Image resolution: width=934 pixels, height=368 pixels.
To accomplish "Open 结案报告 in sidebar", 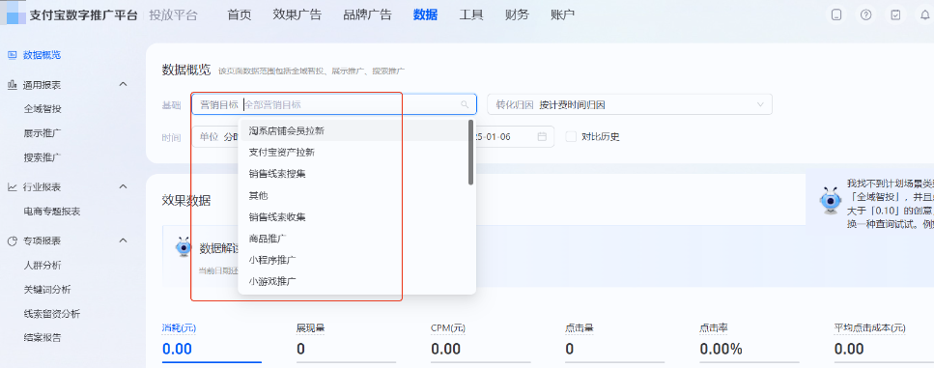I will point(42,338).
